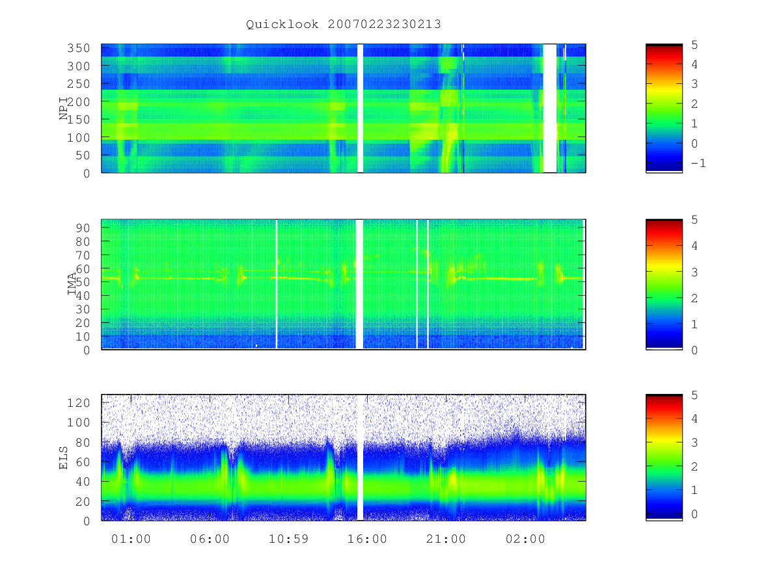Click the ELS spectrogram plot
The width and height of the screenshot is (781, 585).
tap(344, 457)
